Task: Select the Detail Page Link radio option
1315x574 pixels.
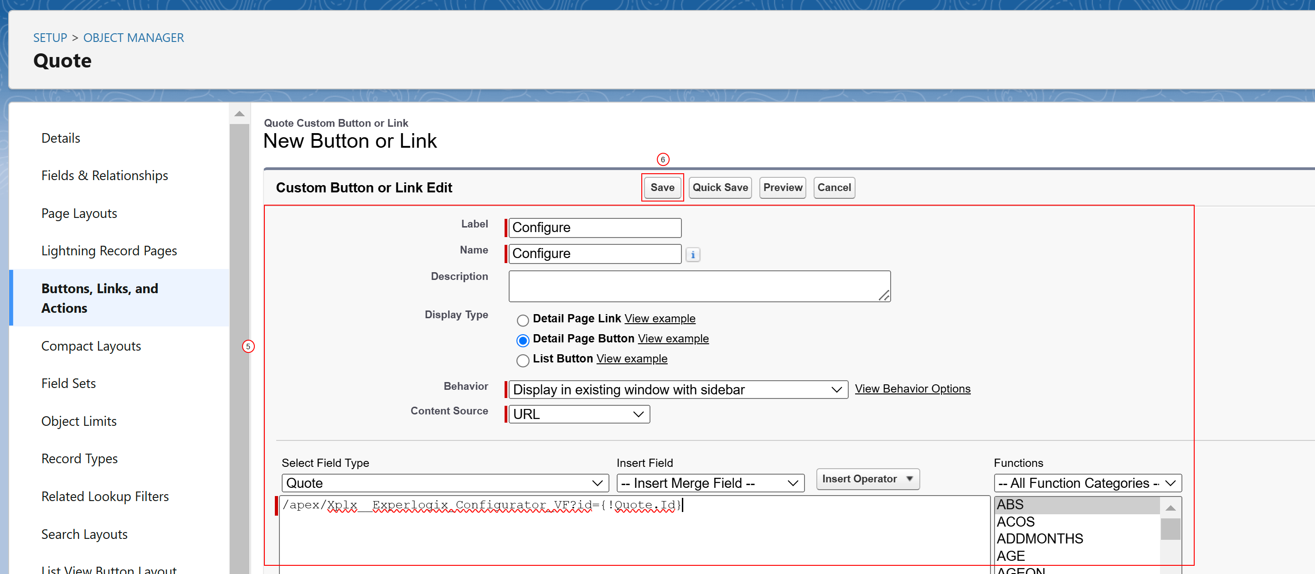Action: click(x=522, y=320)
